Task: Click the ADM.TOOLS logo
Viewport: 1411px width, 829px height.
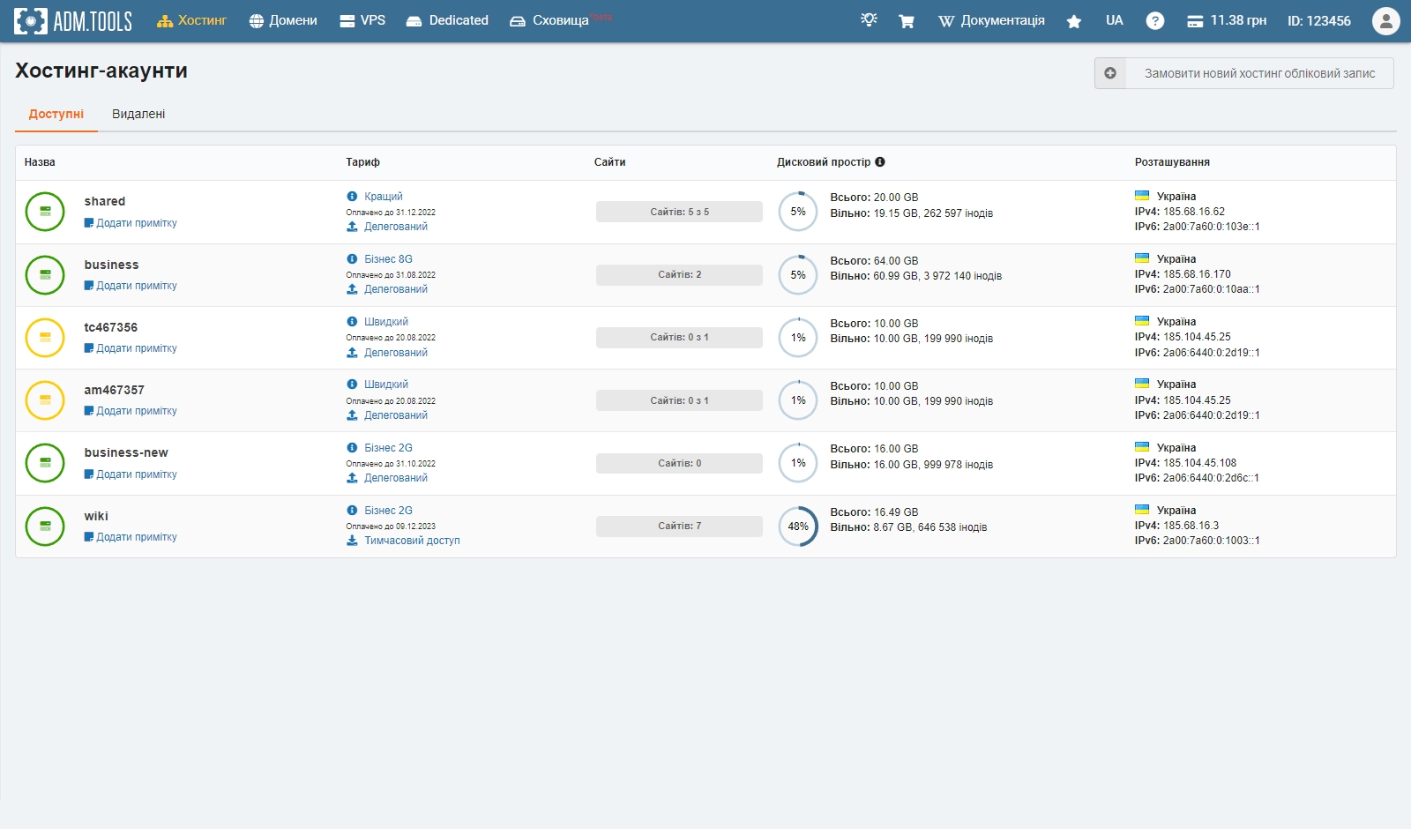Action: coord(73,21)
